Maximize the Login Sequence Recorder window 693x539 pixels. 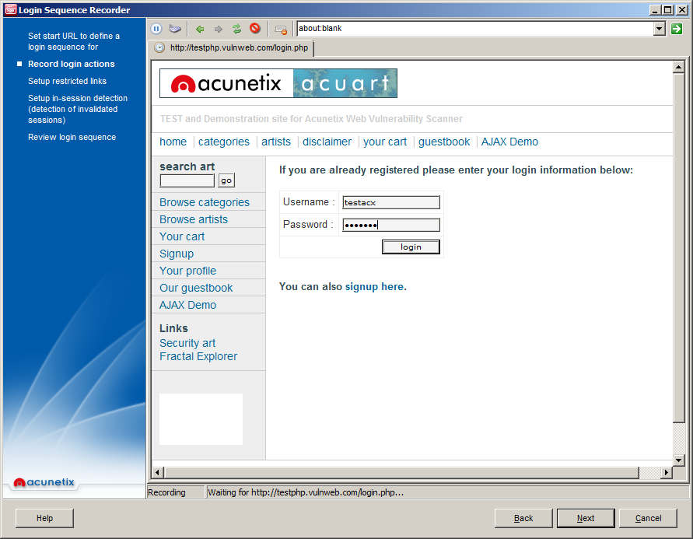click(668, 9)
